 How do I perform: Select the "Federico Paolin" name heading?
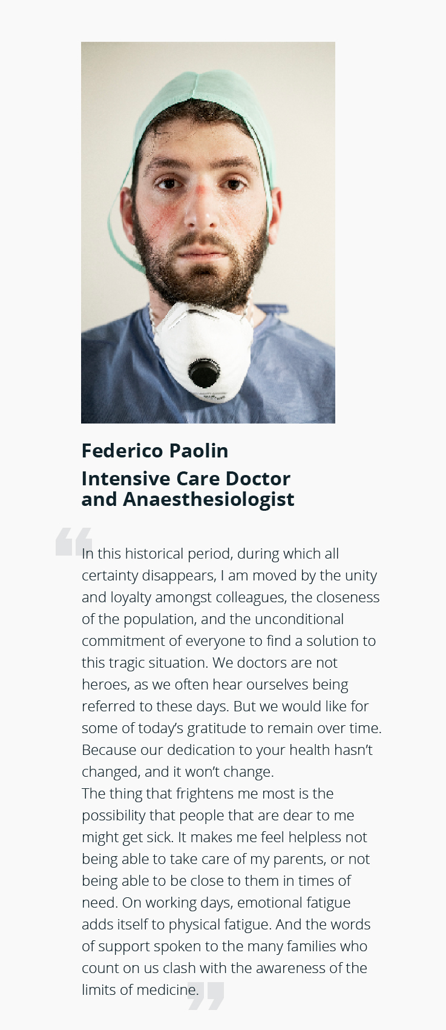pyautogui.click(x=155, y=451)
